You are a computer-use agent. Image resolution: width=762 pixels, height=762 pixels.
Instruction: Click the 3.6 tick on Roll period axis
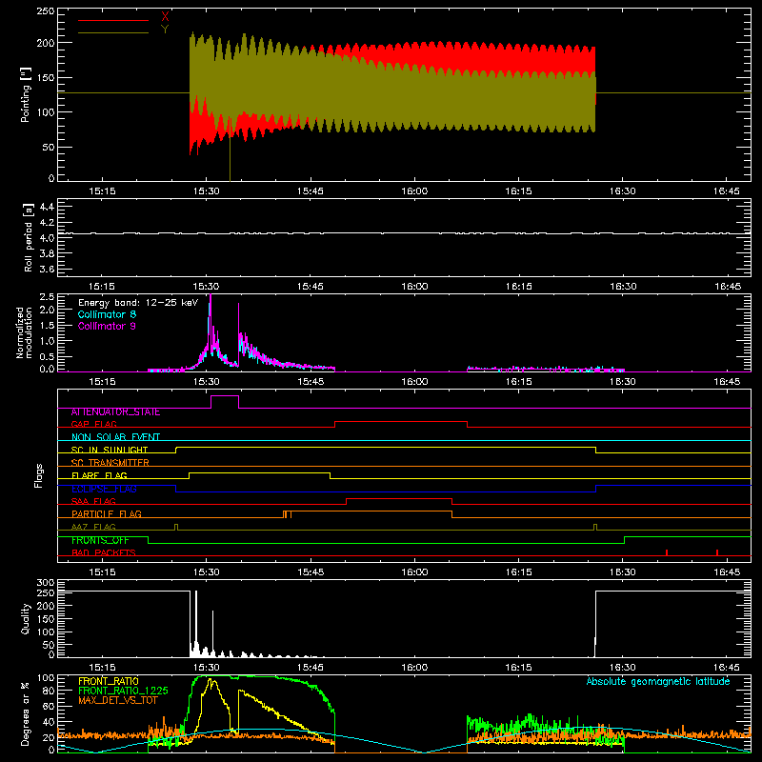coord(47,269)
